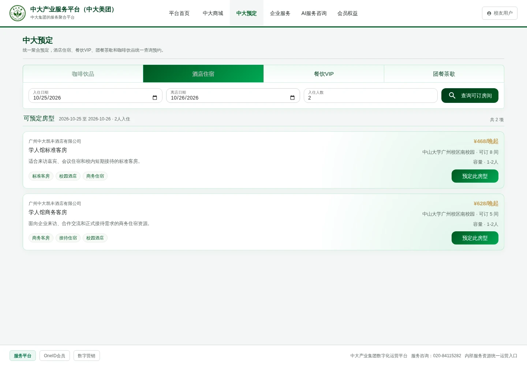Click the 校园酒店 tag on 学人馆标准客房
Image resolution: width=527 pixels, height=366 pixels.
[68, 176]
